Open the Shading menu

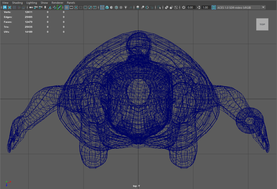(x=17, y=3)
